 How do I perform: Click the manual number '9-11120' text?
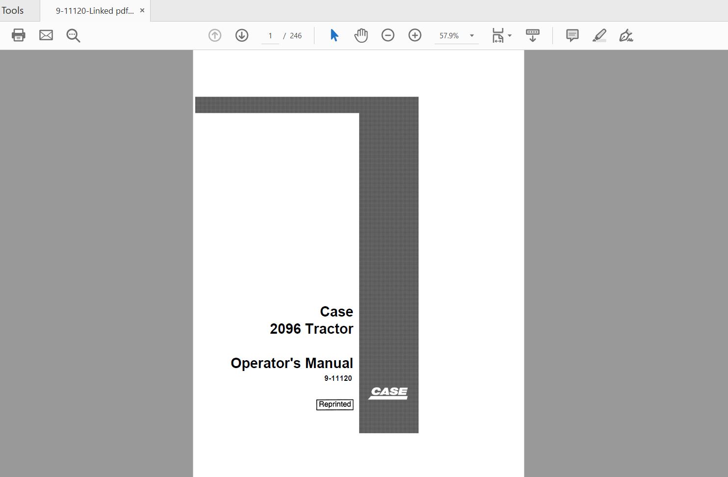[x=338, y=378]
